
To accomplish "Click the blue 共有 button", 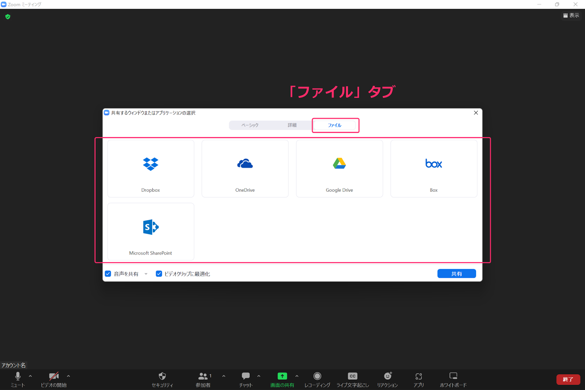I will coord(456,274).
